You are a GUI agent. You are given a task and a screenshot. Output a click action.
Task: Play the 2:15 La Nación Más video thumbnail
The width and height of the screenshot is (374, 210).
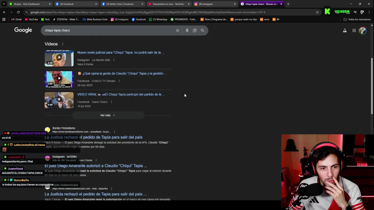[59, 58]
